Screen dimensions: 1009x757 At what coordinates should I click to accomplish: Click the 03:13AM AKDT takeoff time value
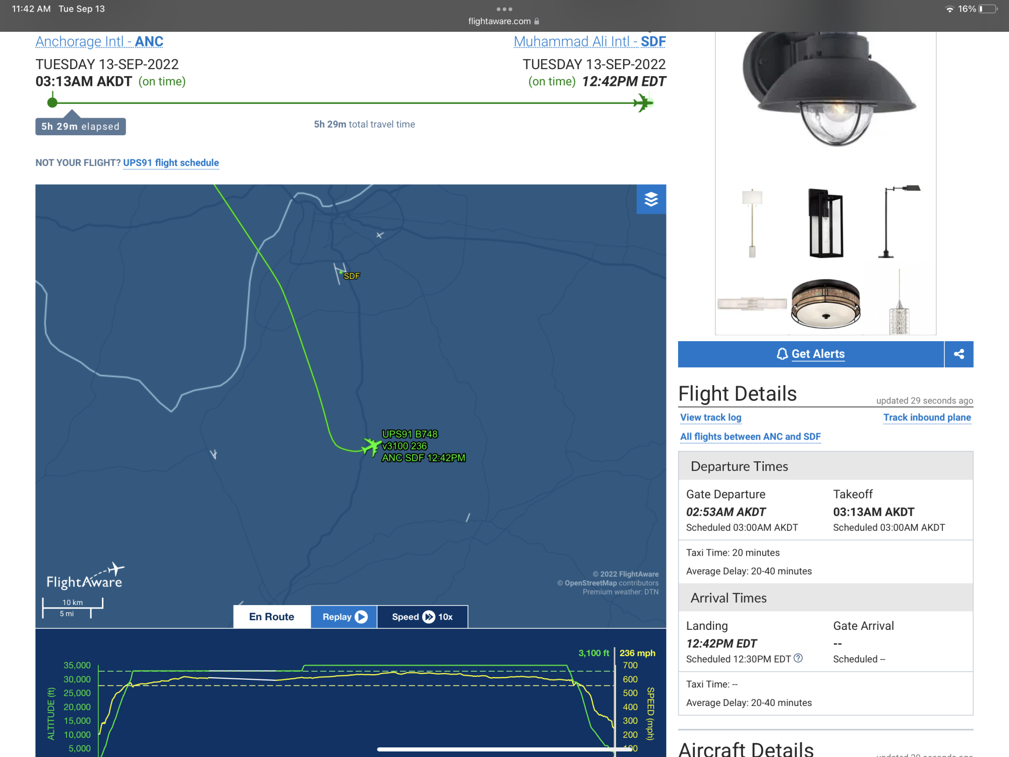coord(873,512)
